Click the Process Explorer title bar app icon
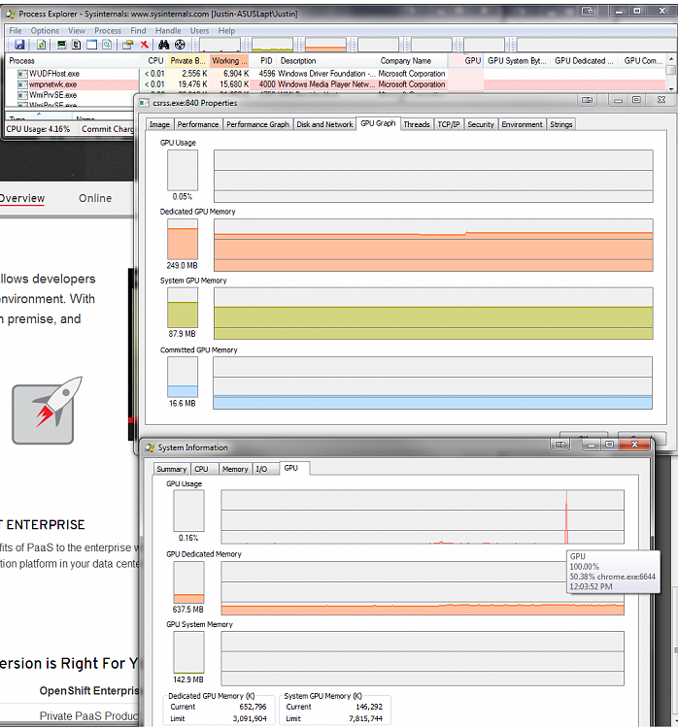Screen dimensions: 678x728 click(x=11, y=14)
